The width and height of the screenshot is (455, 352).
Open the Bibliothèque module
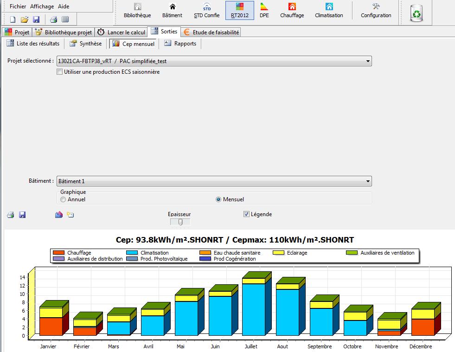137,11
